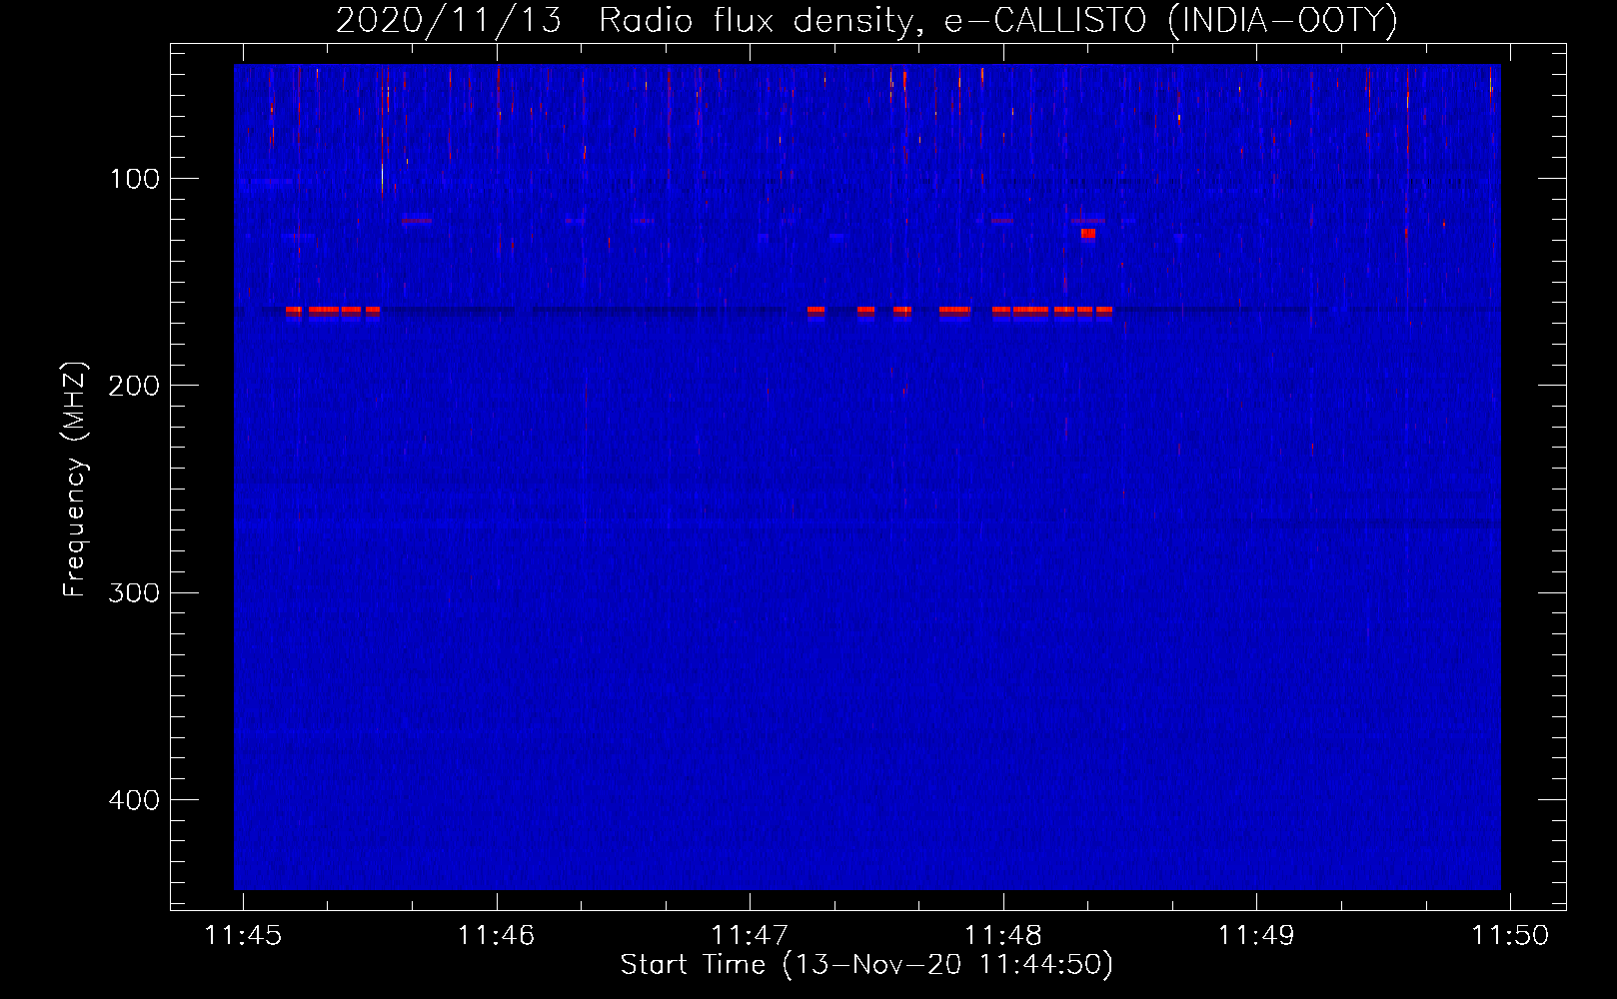Click the 11:46 time axis label
Viewport: 1617px width, 999px height.
pos(496,935)
